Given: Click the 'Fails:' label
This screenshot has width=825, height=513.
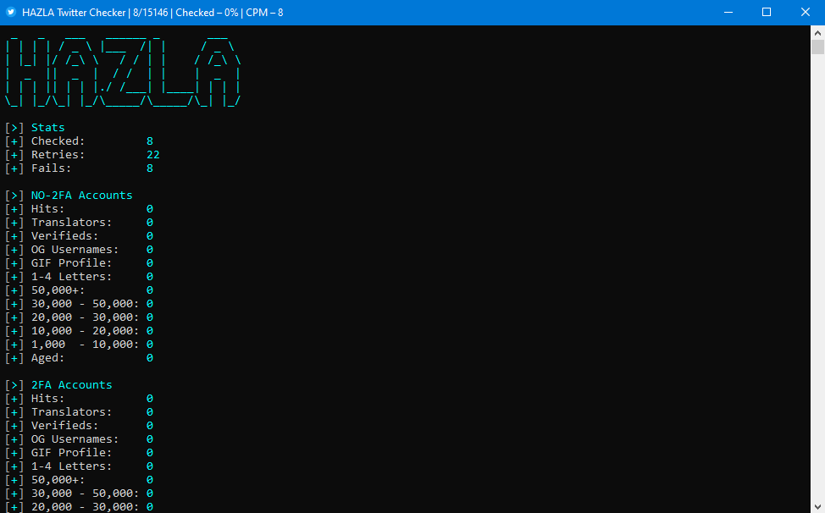Looking at the screenshot, I should click(x=51, y=168).
